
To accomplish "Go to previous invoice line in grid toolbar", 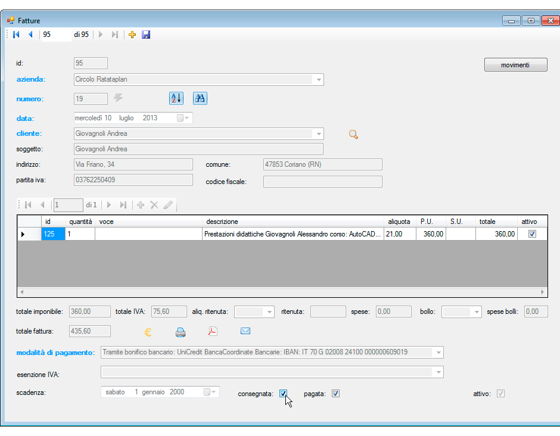I will tap(42, 205).
